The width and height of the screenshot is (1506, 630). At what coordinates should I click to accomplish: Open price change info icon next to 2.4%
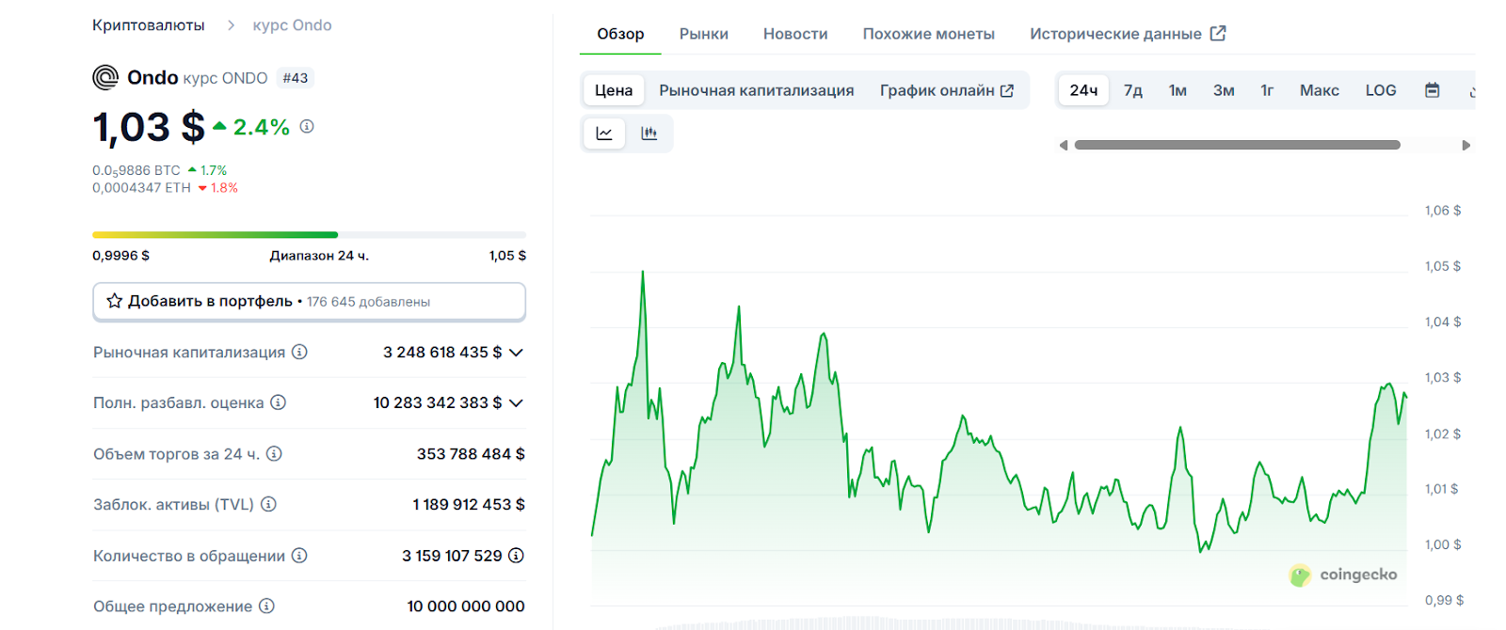click(x=307, y=126)
